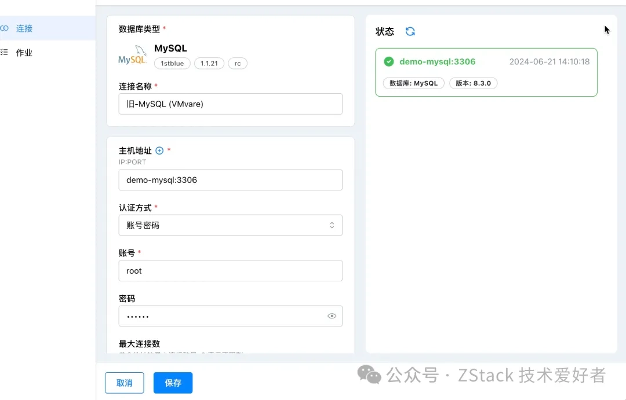Click the 取消 button
Screen dimensions: 626x400
124,383
